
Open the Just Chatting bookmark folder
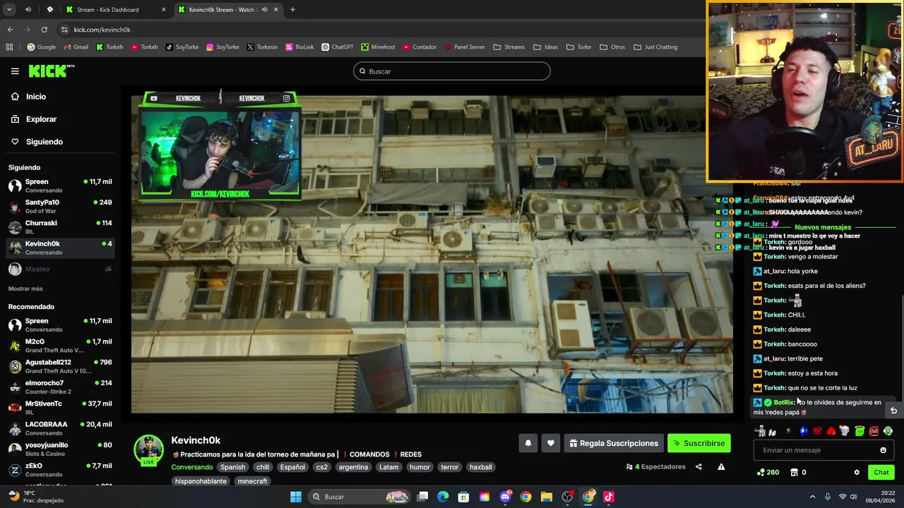tap(655, 47)
